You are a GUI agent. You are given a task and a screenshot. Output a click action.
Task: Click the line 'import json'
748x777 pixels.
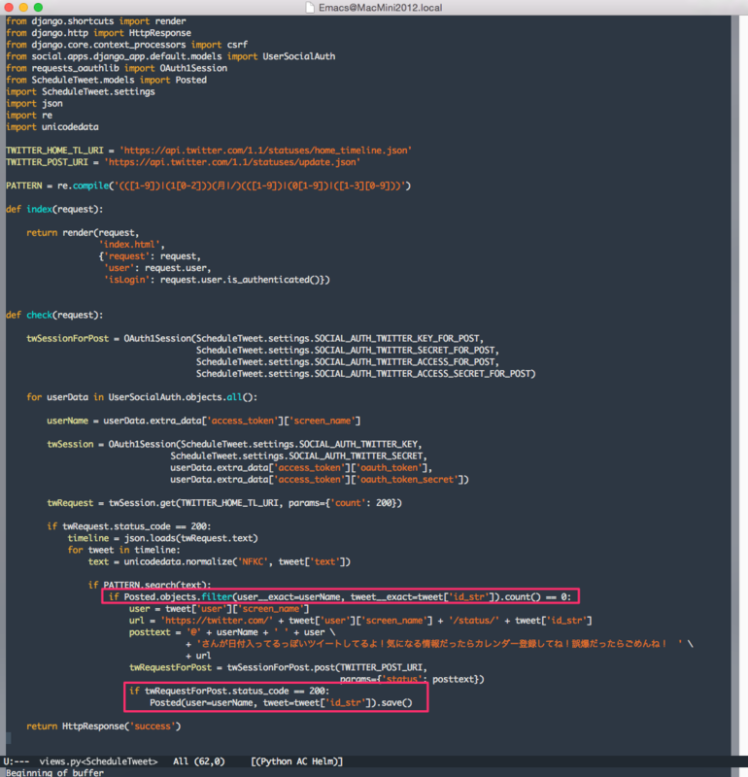[34, 104]
